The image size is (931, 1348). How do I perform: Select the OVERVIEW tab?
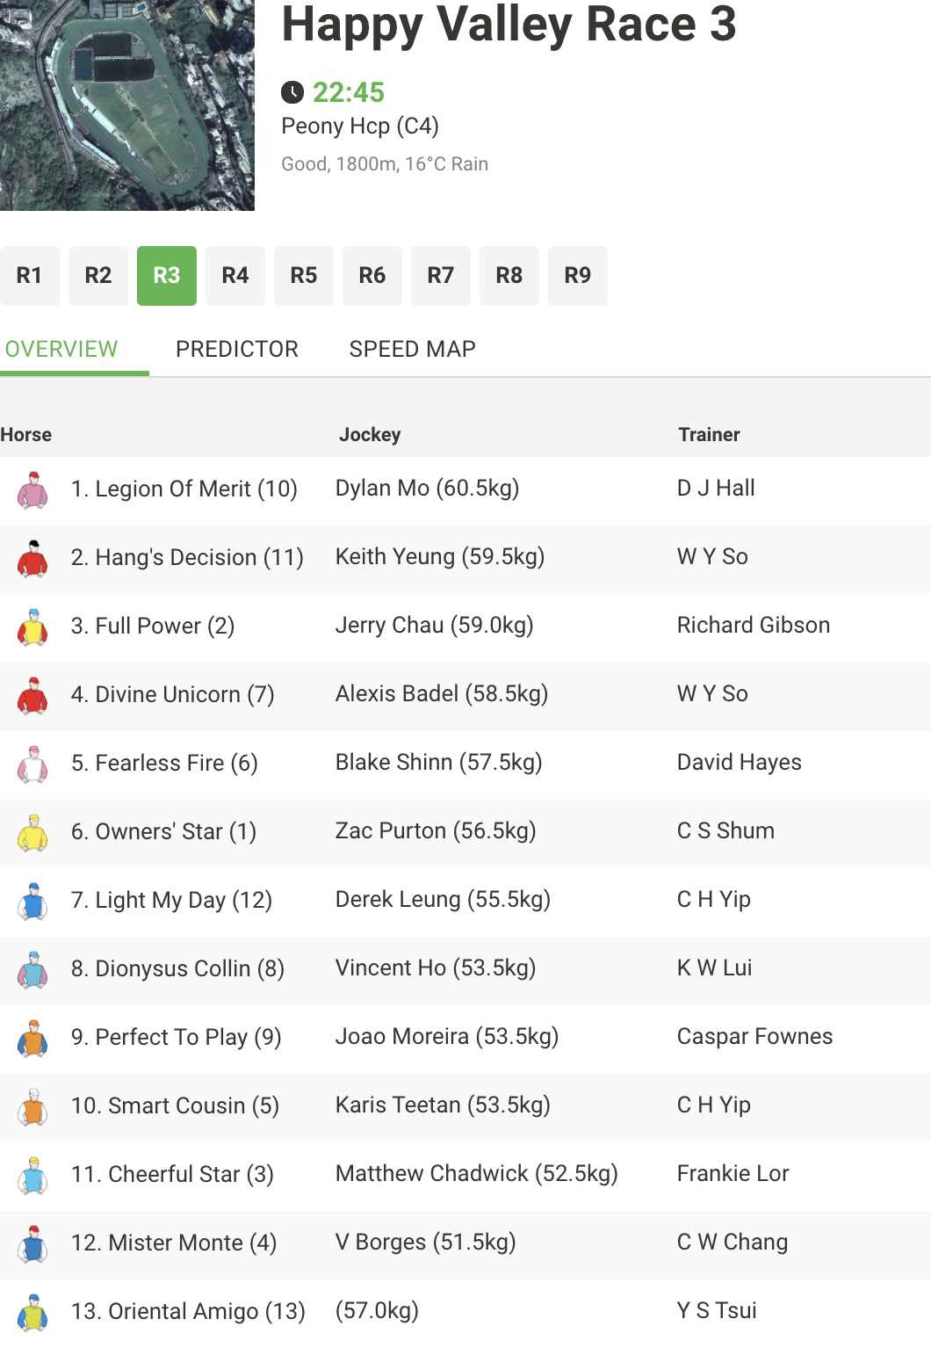61,349
